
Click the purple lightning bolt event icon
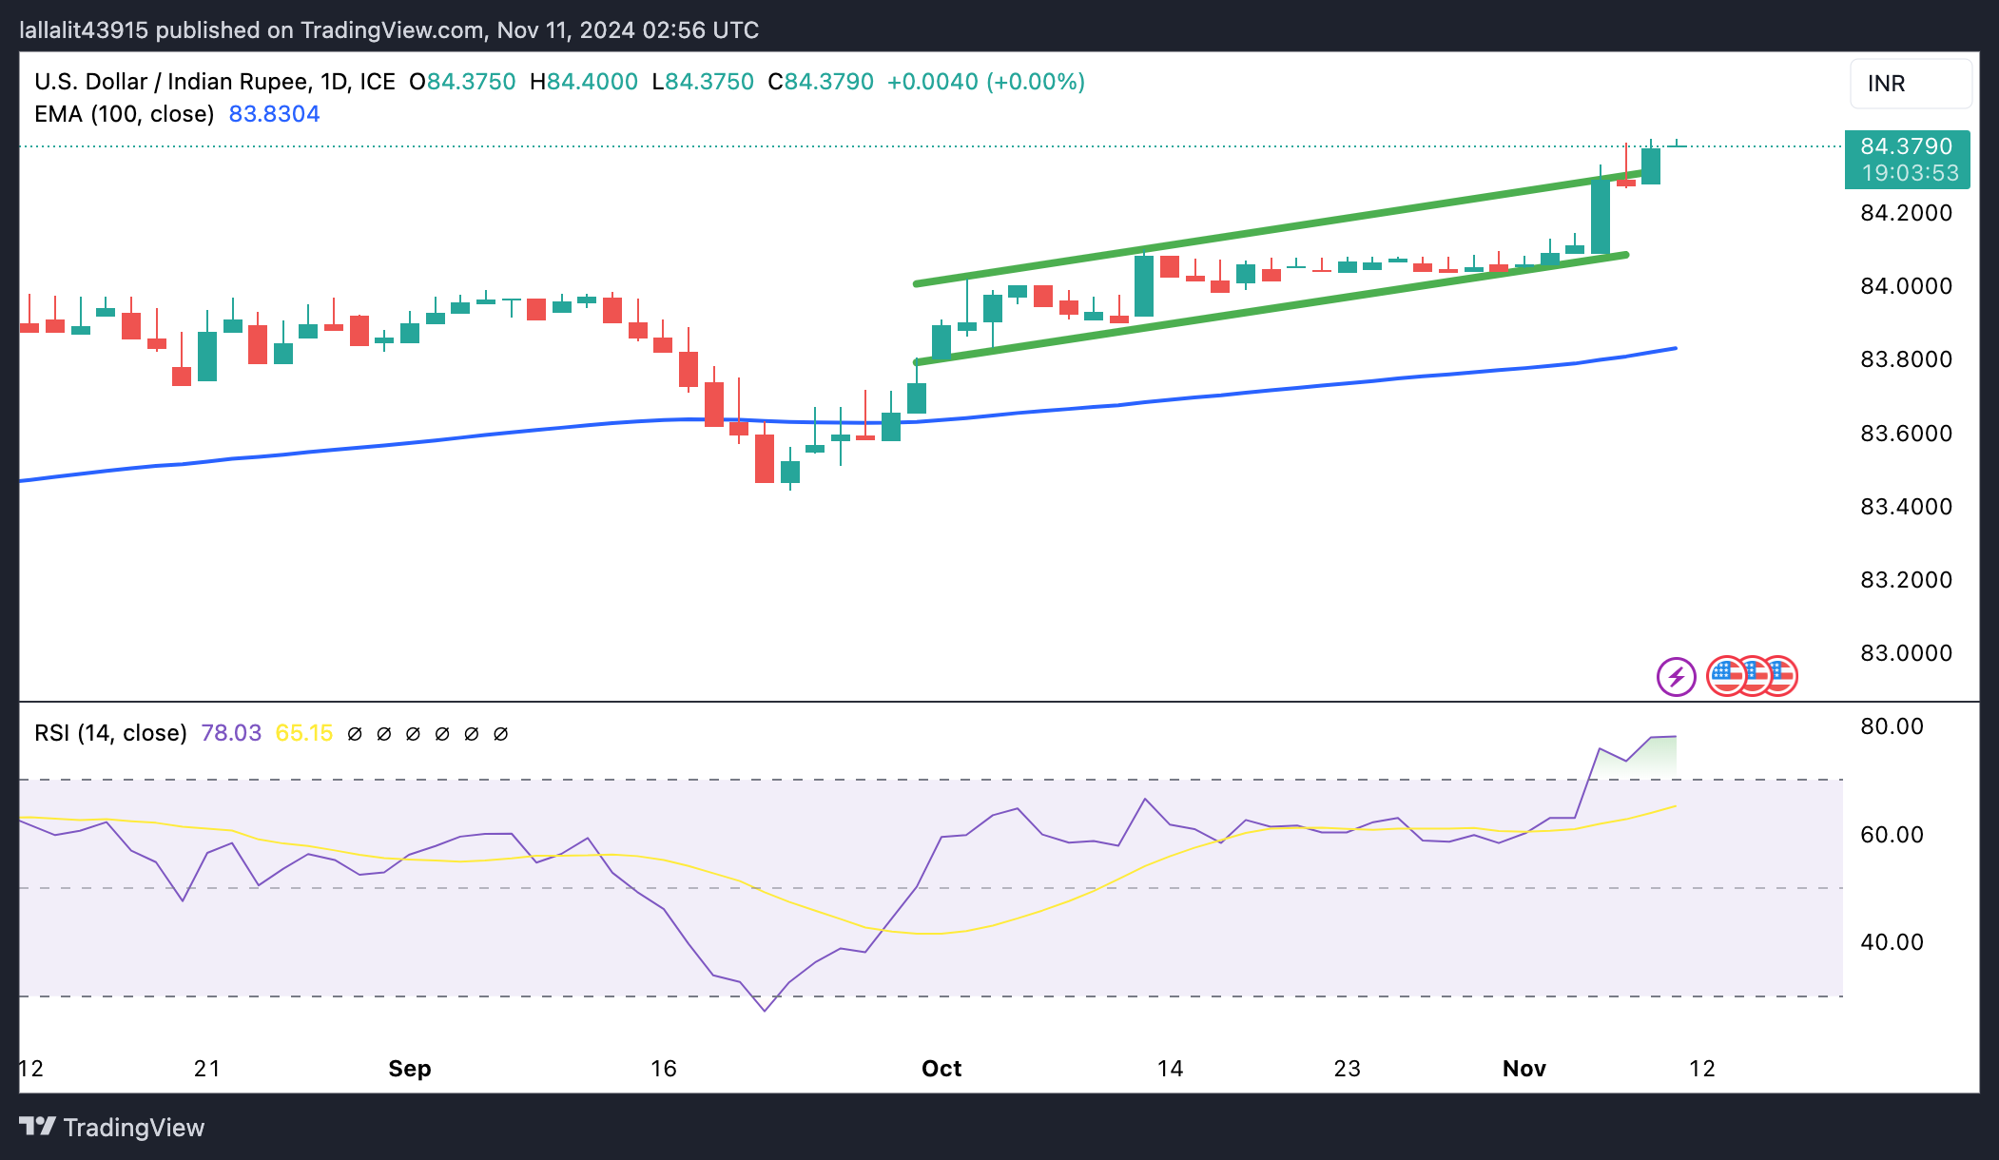[1676, 677]
